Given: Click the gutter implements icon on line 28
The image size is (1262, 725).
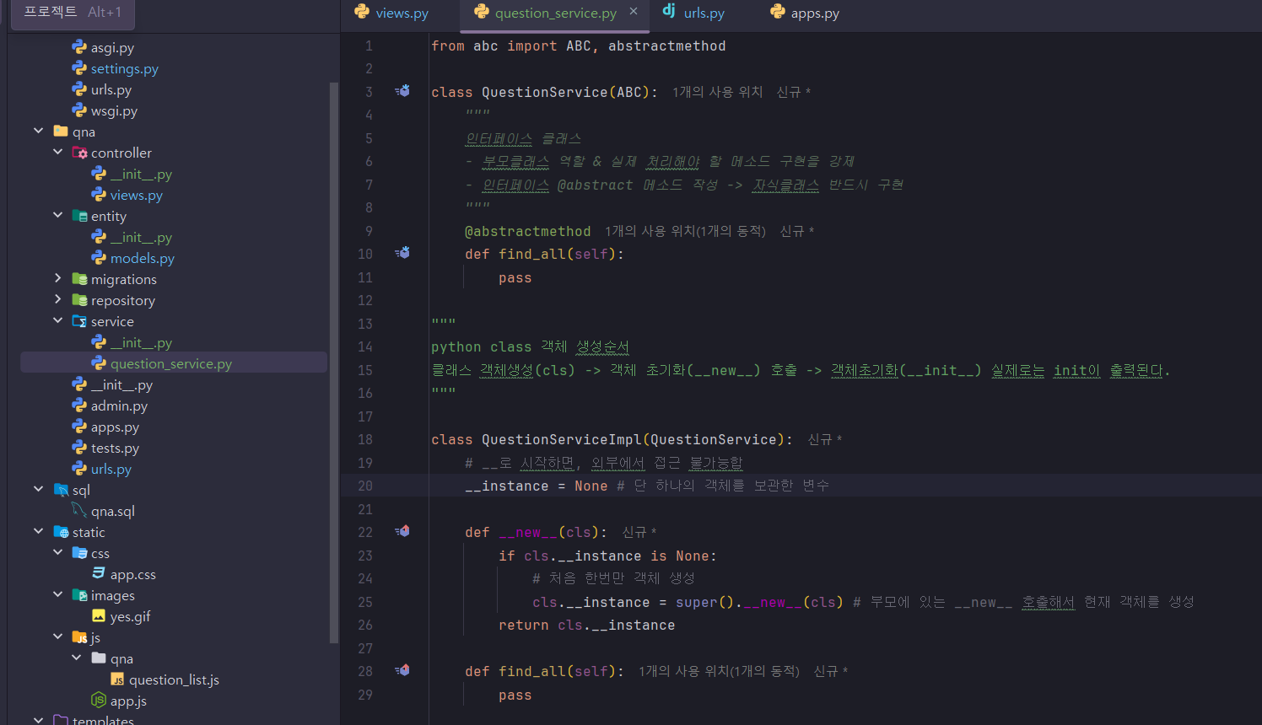Looking at the screenshot, I should pos(402,670).
